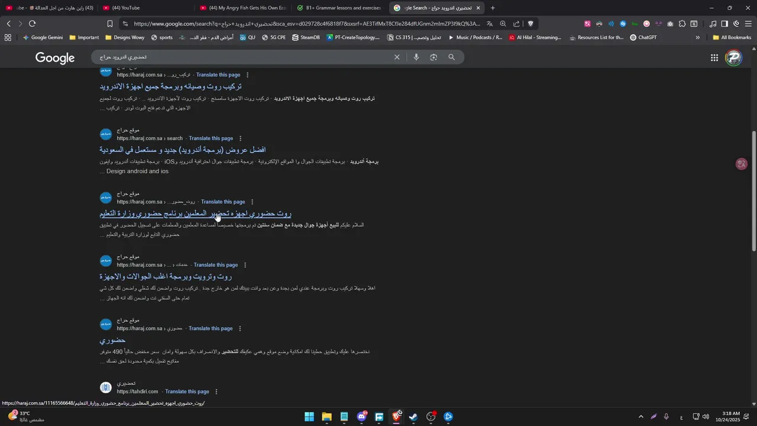
Task: Translate the tahdiri.com result page
Action: tap(187, 392)
